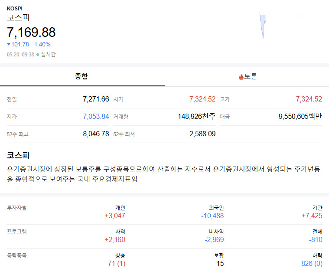Click the green 실시간 status dot
This screenshot has height=275, width=329.
point(38,55)
